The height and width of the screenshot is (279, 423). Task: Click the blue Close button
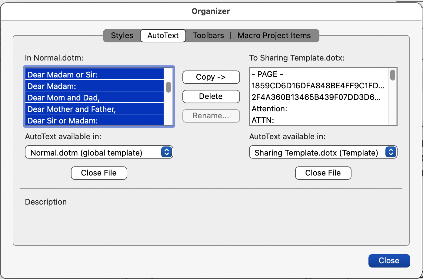tap(389, 261)
